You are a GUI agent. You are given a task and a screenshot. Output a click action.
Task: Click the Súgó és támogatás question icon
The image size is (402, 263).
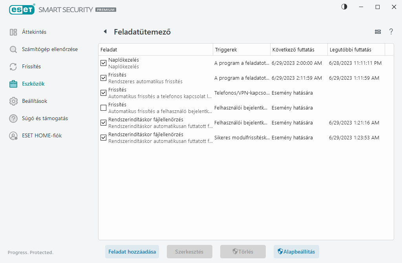tap(13, 119)
